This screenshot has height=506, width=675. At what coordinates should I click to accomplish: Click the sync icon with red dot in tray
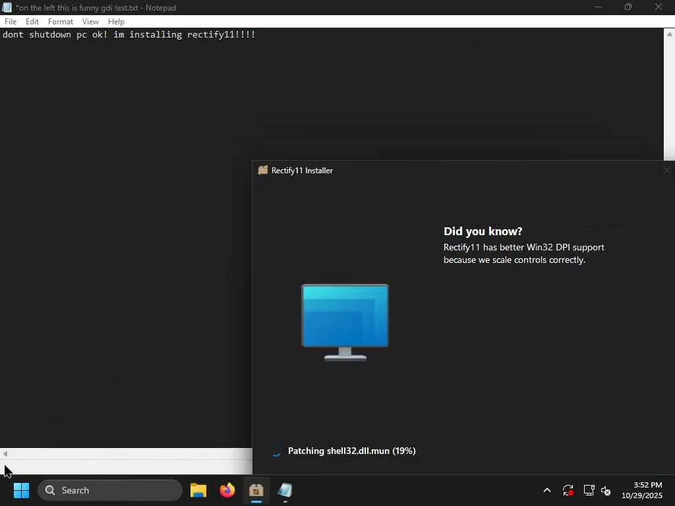(568, 490)
